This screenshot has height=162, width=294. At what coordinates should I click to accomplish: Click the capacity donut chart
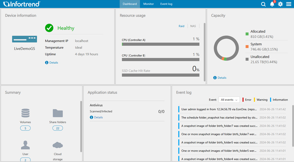tap(226, 48)
